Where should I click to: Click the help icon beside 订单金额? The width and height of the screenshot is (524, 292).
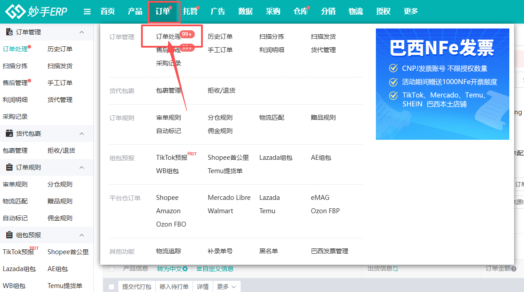514,268
